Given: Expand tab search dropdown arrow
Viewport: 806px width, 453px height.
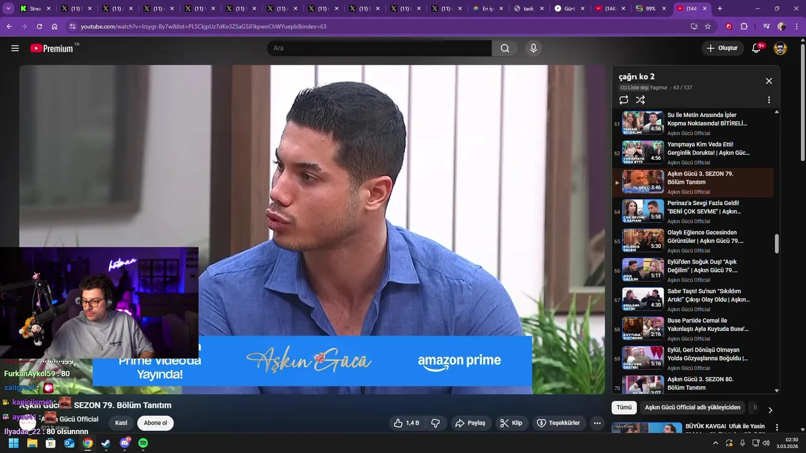Looking at the screenshot, I should point(8,9).
